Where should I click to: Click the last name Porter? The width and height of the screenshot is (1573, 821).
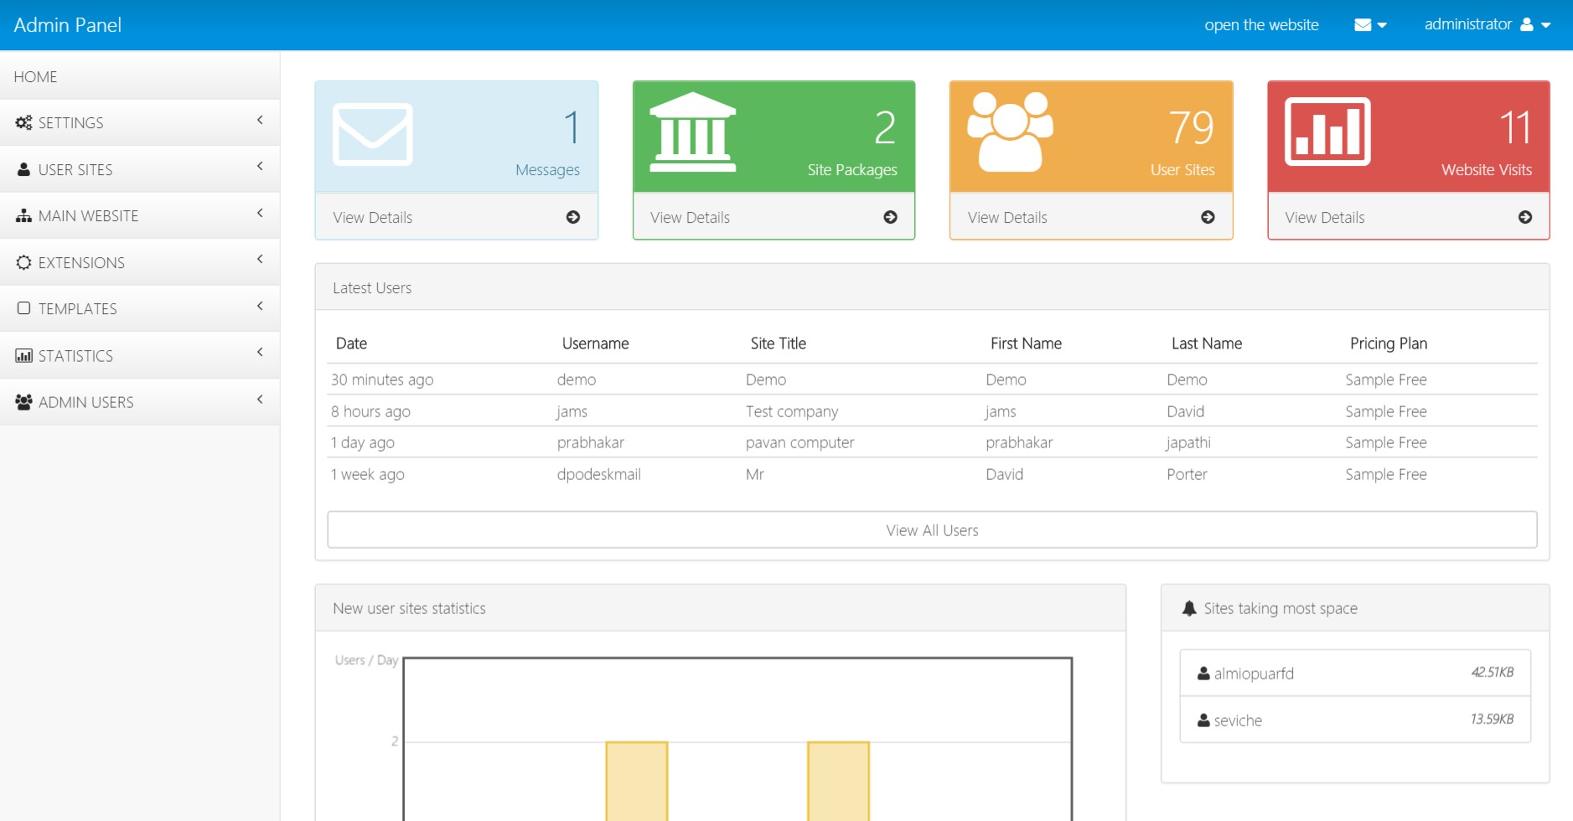click(x=1188, y=474)
